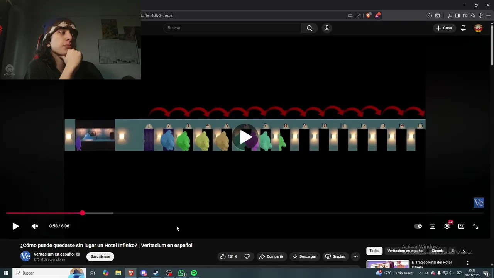Play the video with the small play button
The image size is (494, 278).
click(15, 226)
